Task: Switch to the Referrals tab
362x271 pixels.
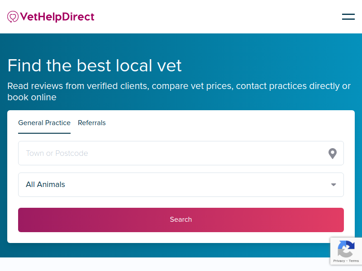Action: coord(92,123)
